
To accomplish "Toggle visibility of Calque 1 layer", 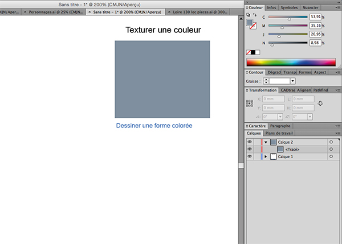I will 249,156.
